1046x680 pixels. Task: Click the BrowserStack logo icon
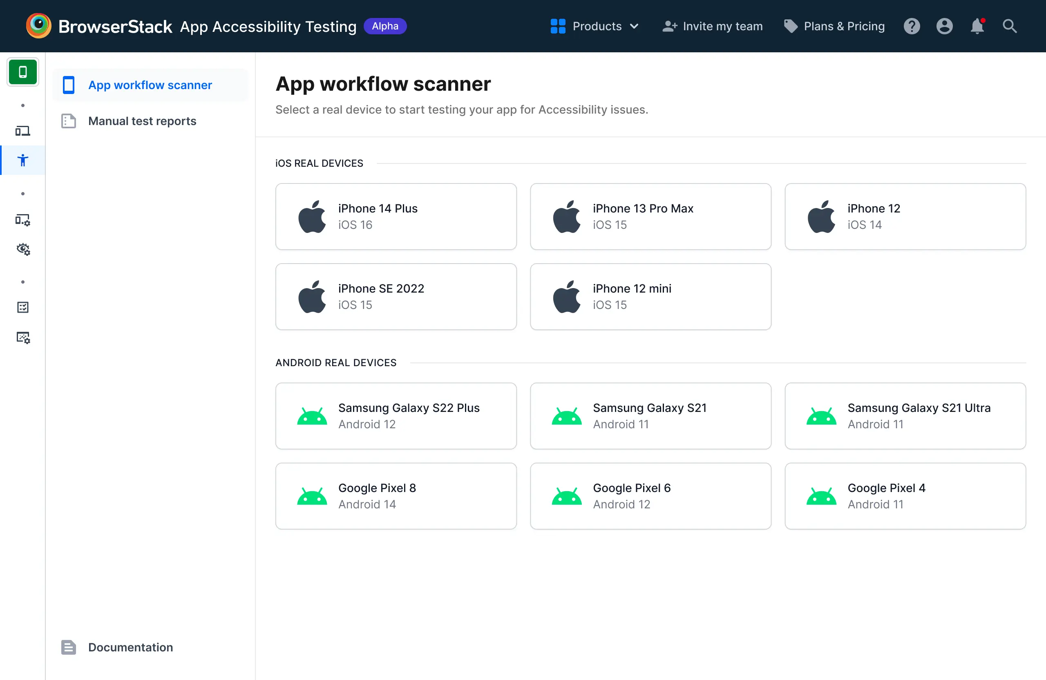pos(38,26)
